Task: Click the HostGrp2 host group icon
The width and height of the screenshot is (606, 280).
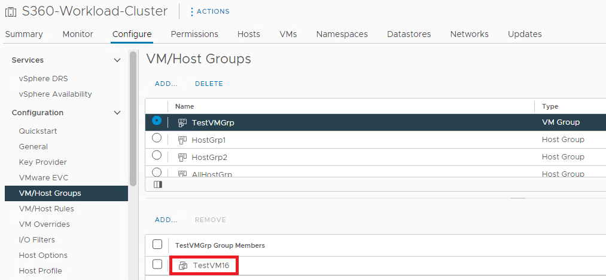Action: click(x=182, y=158)
